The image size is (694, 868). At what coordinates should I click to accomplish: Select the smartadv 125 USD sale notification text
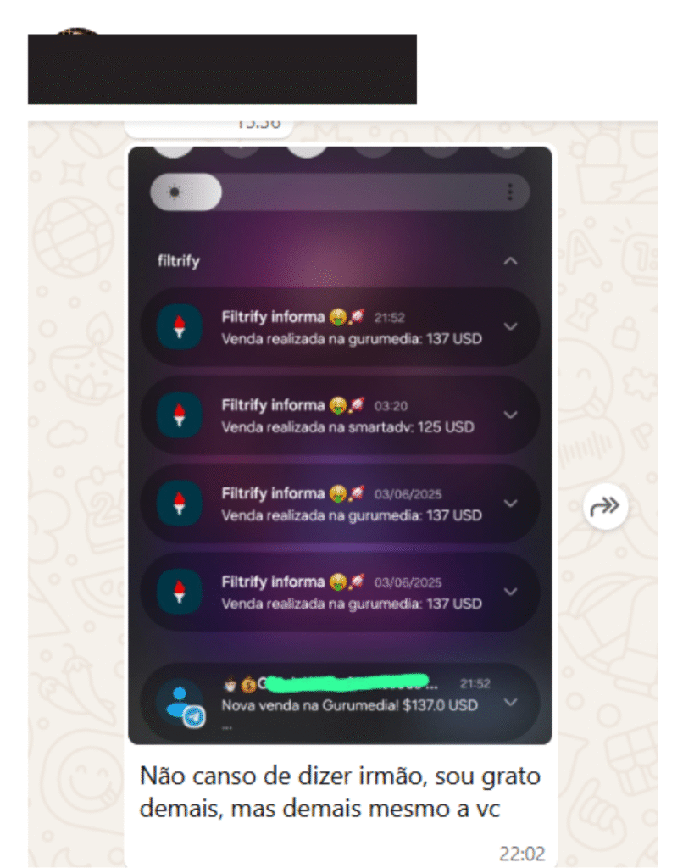point(347,427)
